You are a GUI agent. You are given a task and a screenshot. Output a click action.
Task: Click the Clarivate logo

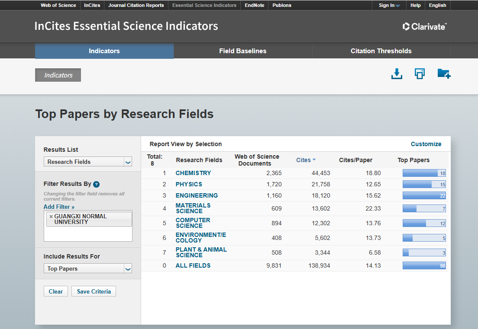pos(425,26)
